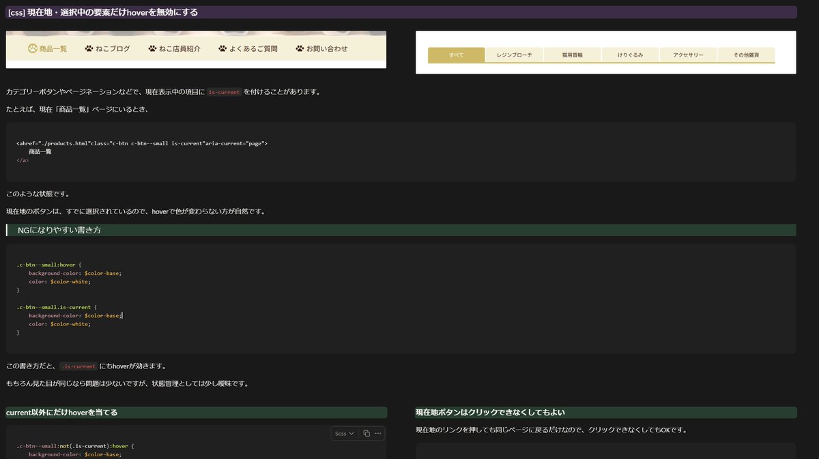
Task: Click the .c-btn--small:not(.is-current):hover line
Action: (x=76, y=446)
